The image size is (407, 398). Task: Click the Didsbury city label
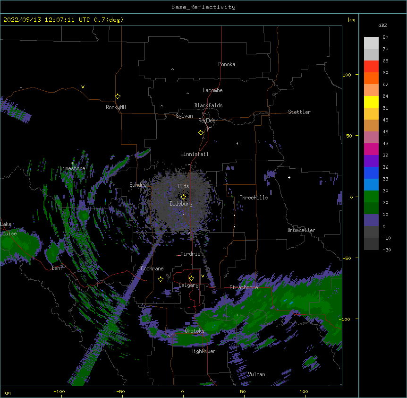tap(181, 204)
